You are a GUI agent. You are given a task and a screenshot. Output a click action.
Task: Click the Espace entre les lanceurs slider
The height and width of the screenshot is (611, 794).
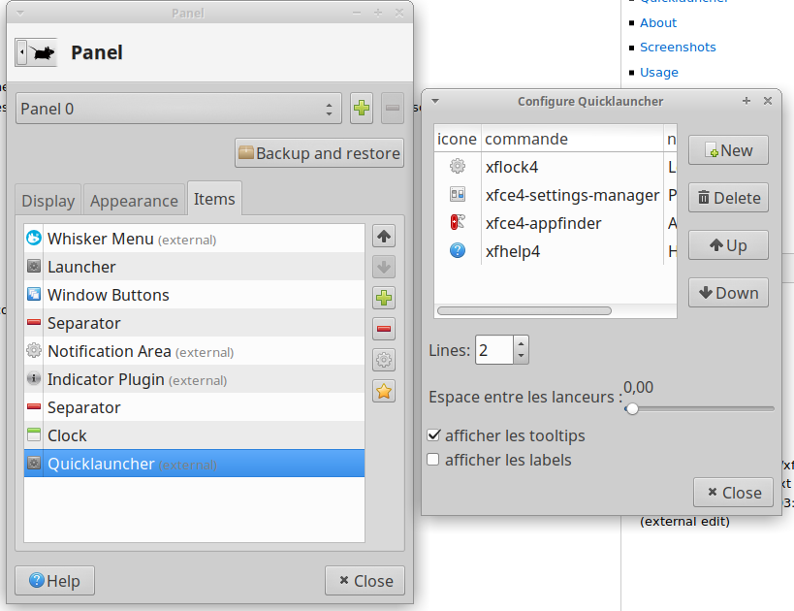[x=698, y=409]
